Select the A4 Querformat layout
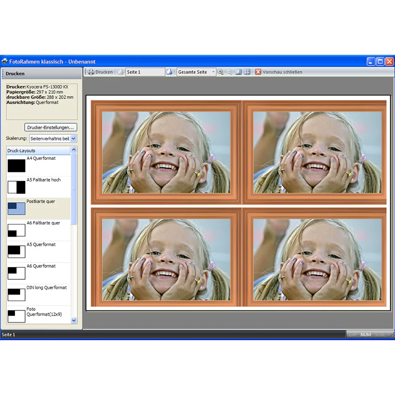Image resolution: width=395 pixels, height=395 pixels. [39, 165]
